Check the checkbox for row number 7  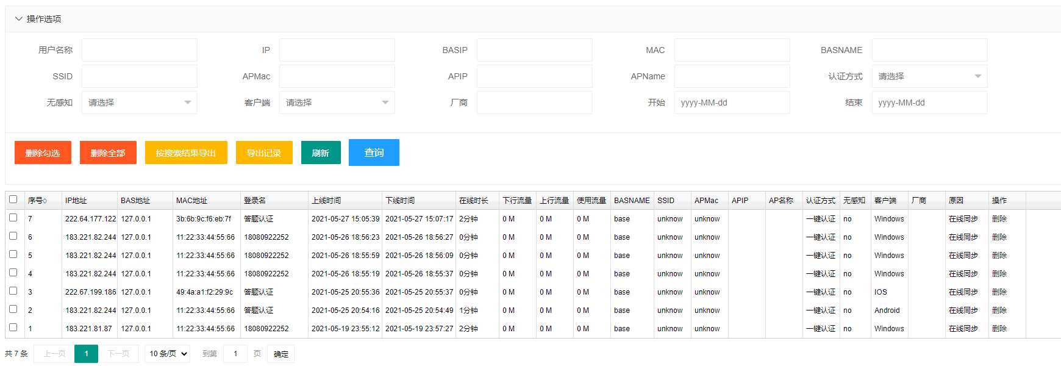click(x=13, y=218)
